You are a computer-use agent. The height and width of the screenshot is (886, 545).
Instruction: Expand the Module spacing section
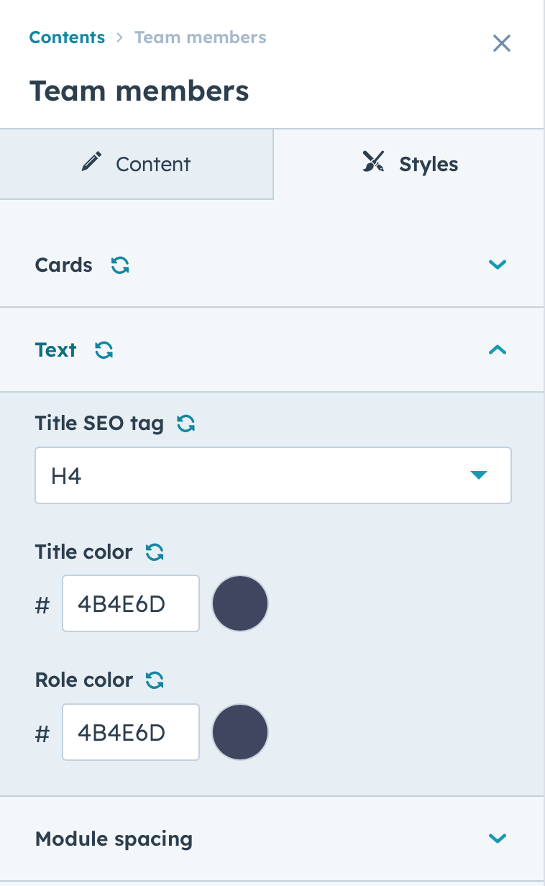tap(272, 839)
